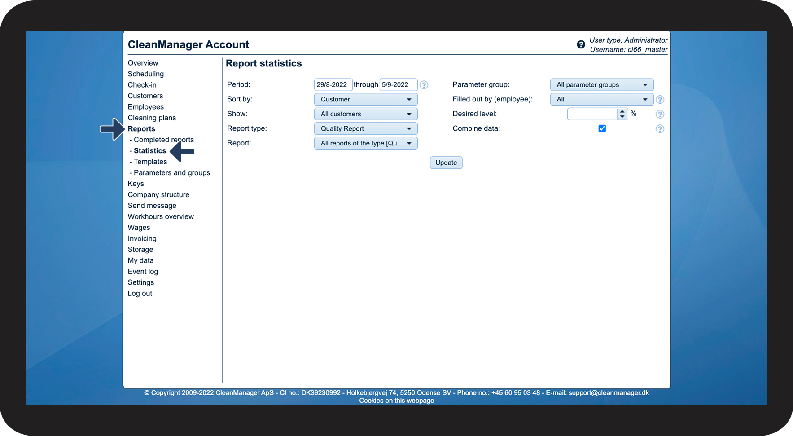Click the Period end date field 5/9-2022
The width and height of the screenshot is (793, 436).
399,84
